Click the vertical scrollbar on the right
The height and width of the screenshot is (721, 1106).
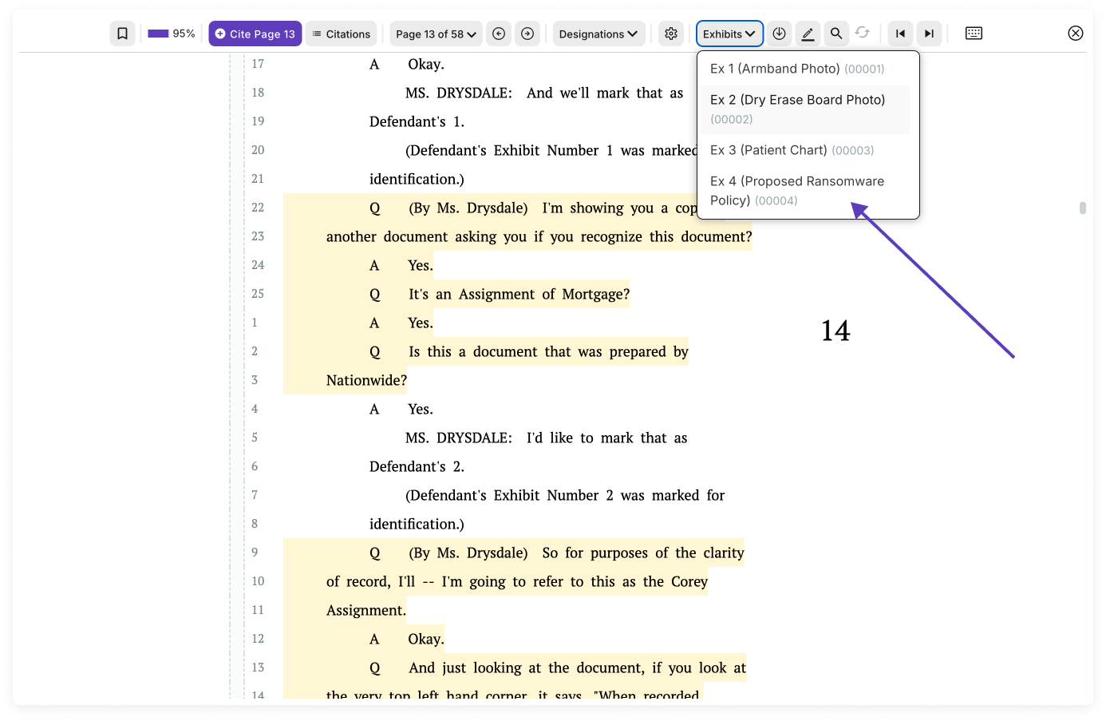[x=1082, y=208]
